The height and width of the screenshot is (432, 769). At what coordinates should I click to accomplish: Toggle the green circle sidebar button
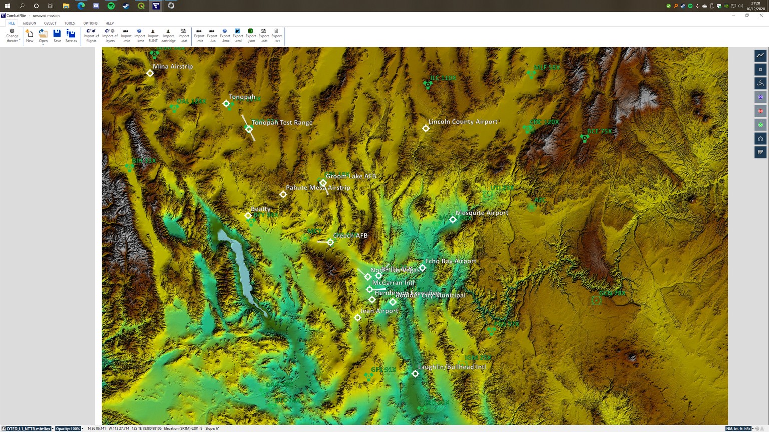tap(760, 125)
